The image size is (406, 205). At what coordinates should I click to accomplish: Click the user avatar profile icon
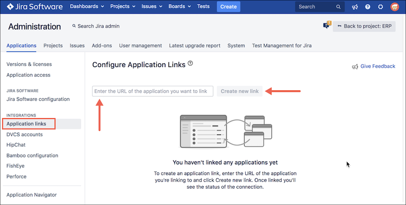pyautogui.click(x=394, y=7)
